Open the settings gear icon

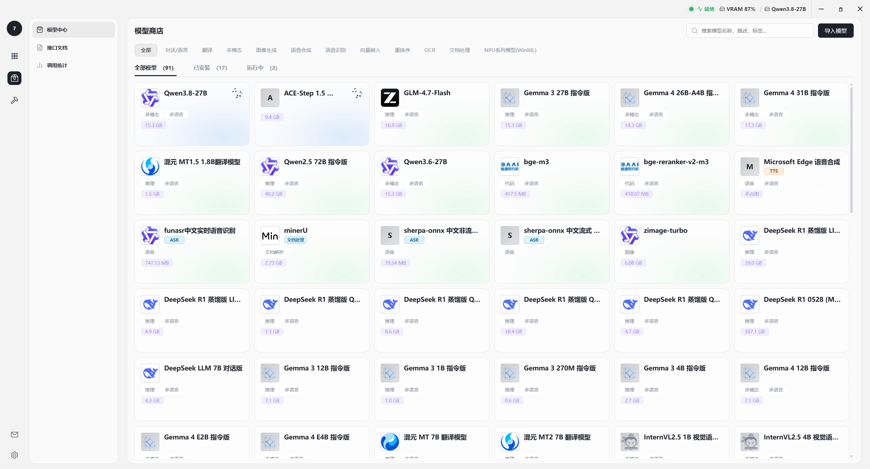click(x=14, y=455)
